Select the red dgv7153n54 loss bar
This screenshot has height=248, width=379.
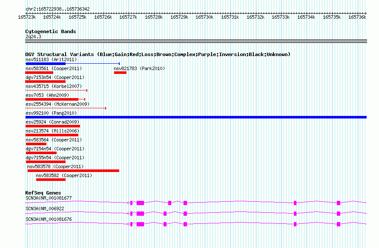pyautogui.click(x=46, y=82)
